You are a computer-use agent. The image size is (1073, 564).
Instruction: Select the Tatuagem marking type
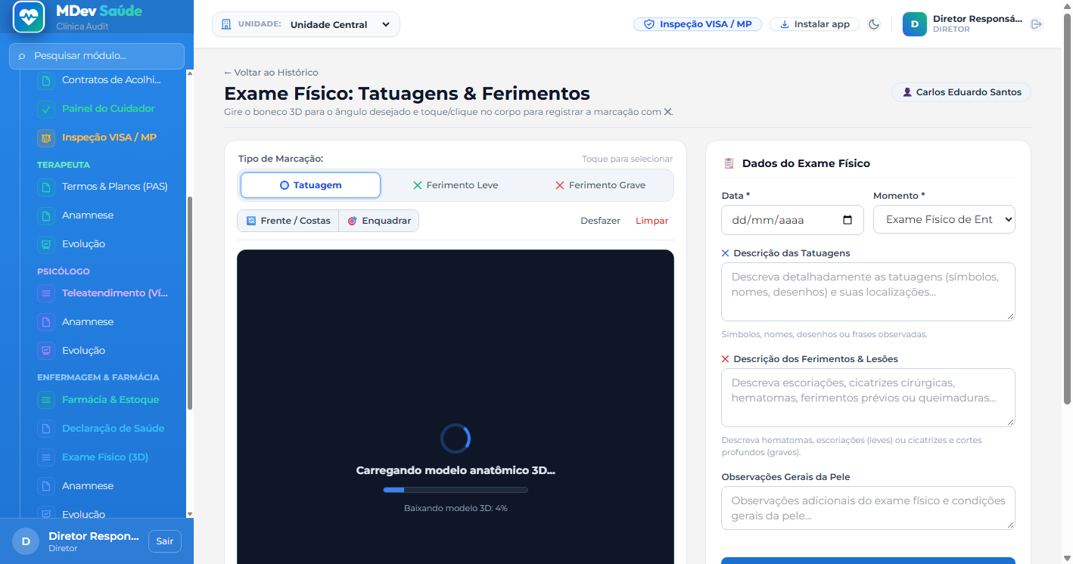click(310, 185)
